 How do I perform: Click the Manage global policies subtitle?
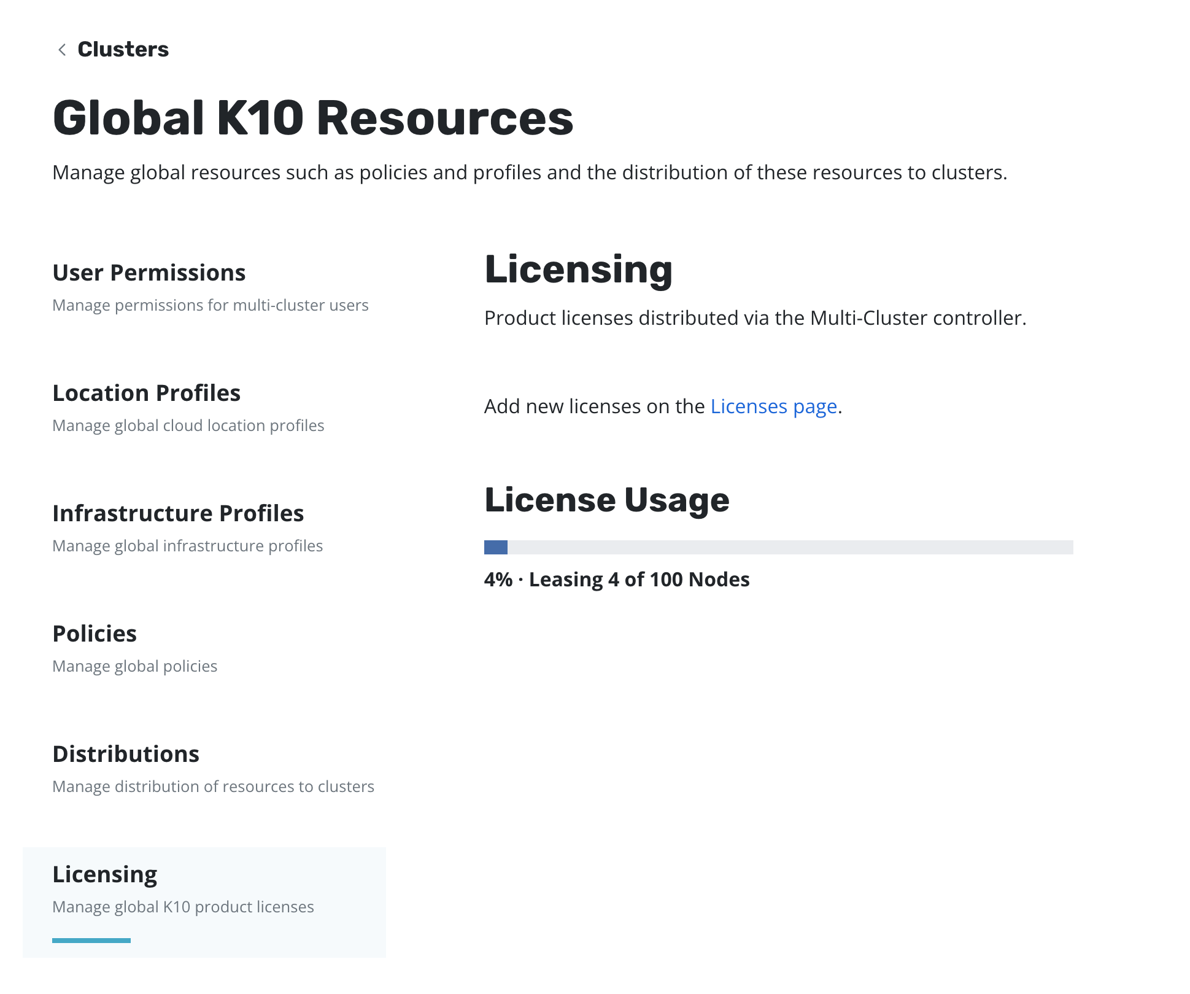(x=135, y=666)
